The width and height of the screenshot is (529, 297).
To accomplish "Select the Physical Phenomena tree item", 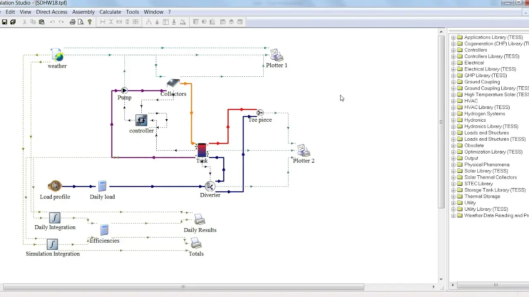I will click(x=487, y=165).
